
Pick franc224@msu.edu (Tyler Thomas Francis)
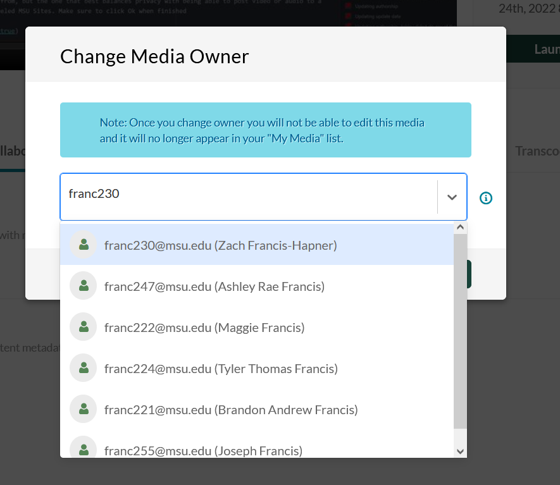pyautogui.click(x=257, y=368)
